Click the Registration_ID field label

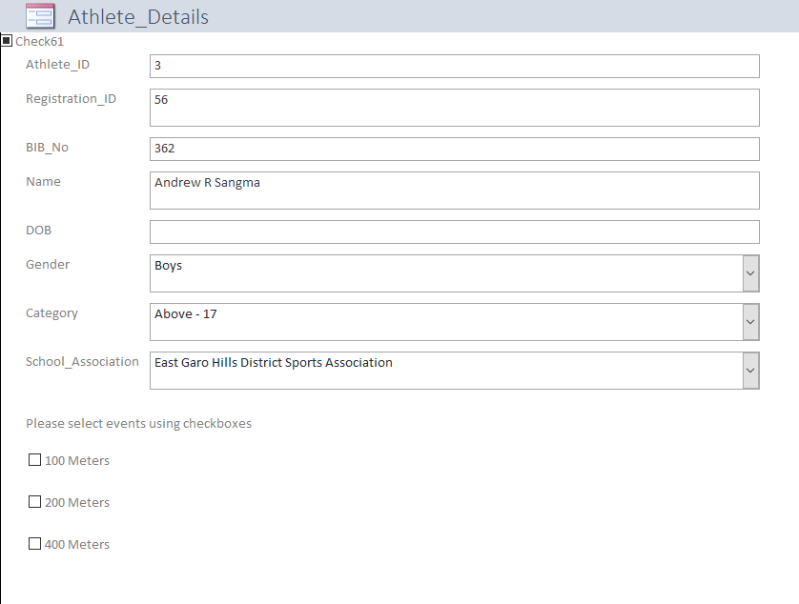tap(71, 98)
